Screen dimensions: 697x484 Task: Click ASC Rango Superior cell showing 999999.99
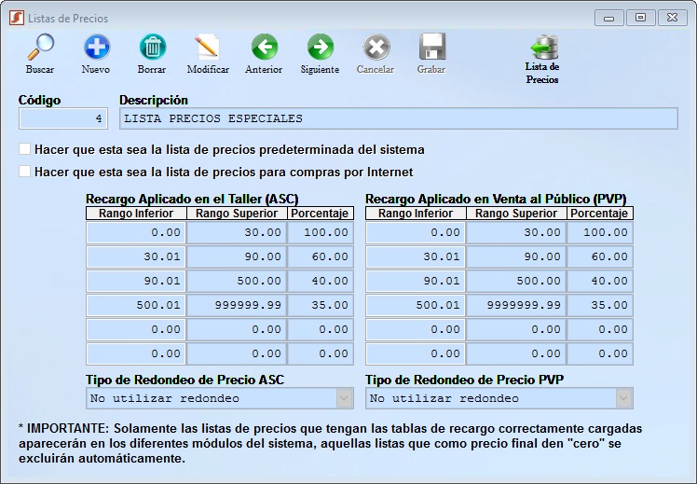[x=236, y=305]
